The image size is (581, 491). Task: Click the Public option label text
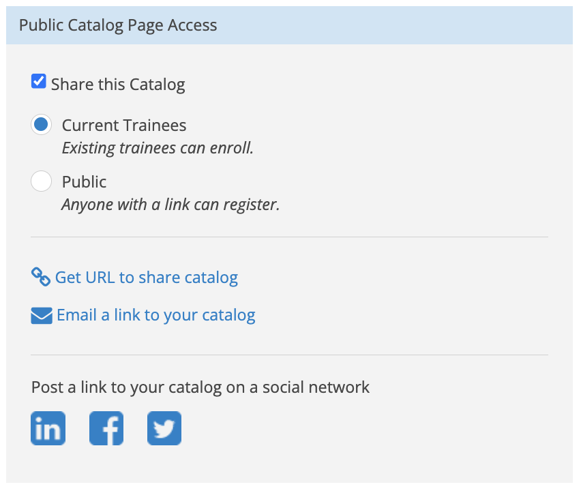click(84, 181)
